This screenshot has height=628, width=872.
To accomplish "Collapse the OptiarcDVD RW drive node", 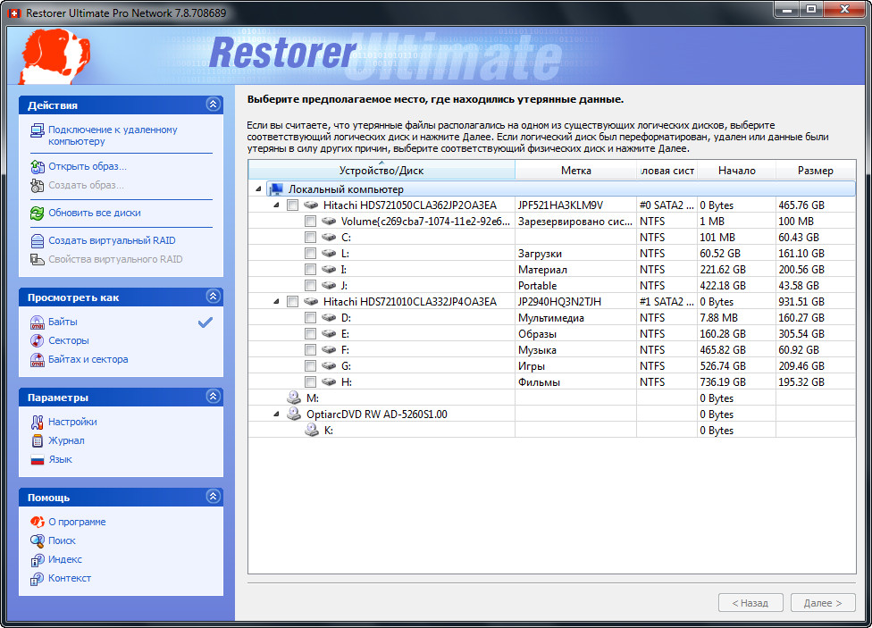I will pyautogui.click(x=276, y=414).
